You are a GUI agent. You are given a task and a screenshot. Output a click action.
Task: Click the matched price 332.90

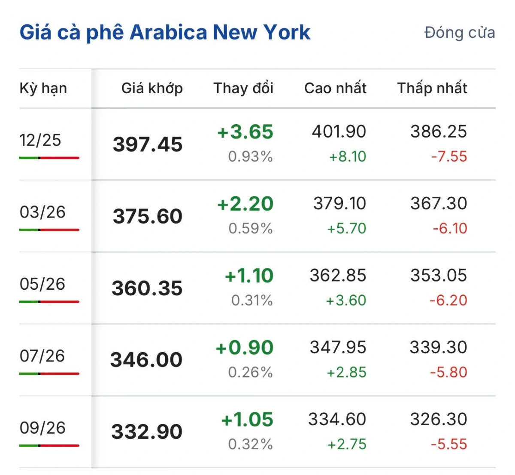147,432
